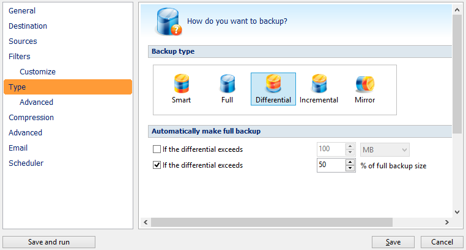Click in the percent value input field
Image resolution: width=466 pixels, height=250 pixels.
point(331,165)
